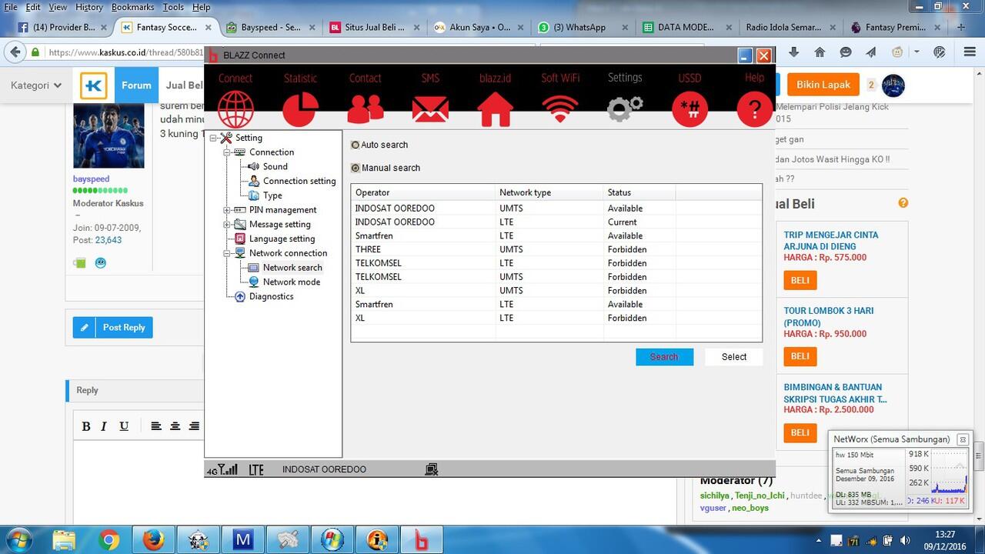The image size is (985, 554).
Task: Click the Sound speaker icon in settings tree
Action: tap(254, 166)
